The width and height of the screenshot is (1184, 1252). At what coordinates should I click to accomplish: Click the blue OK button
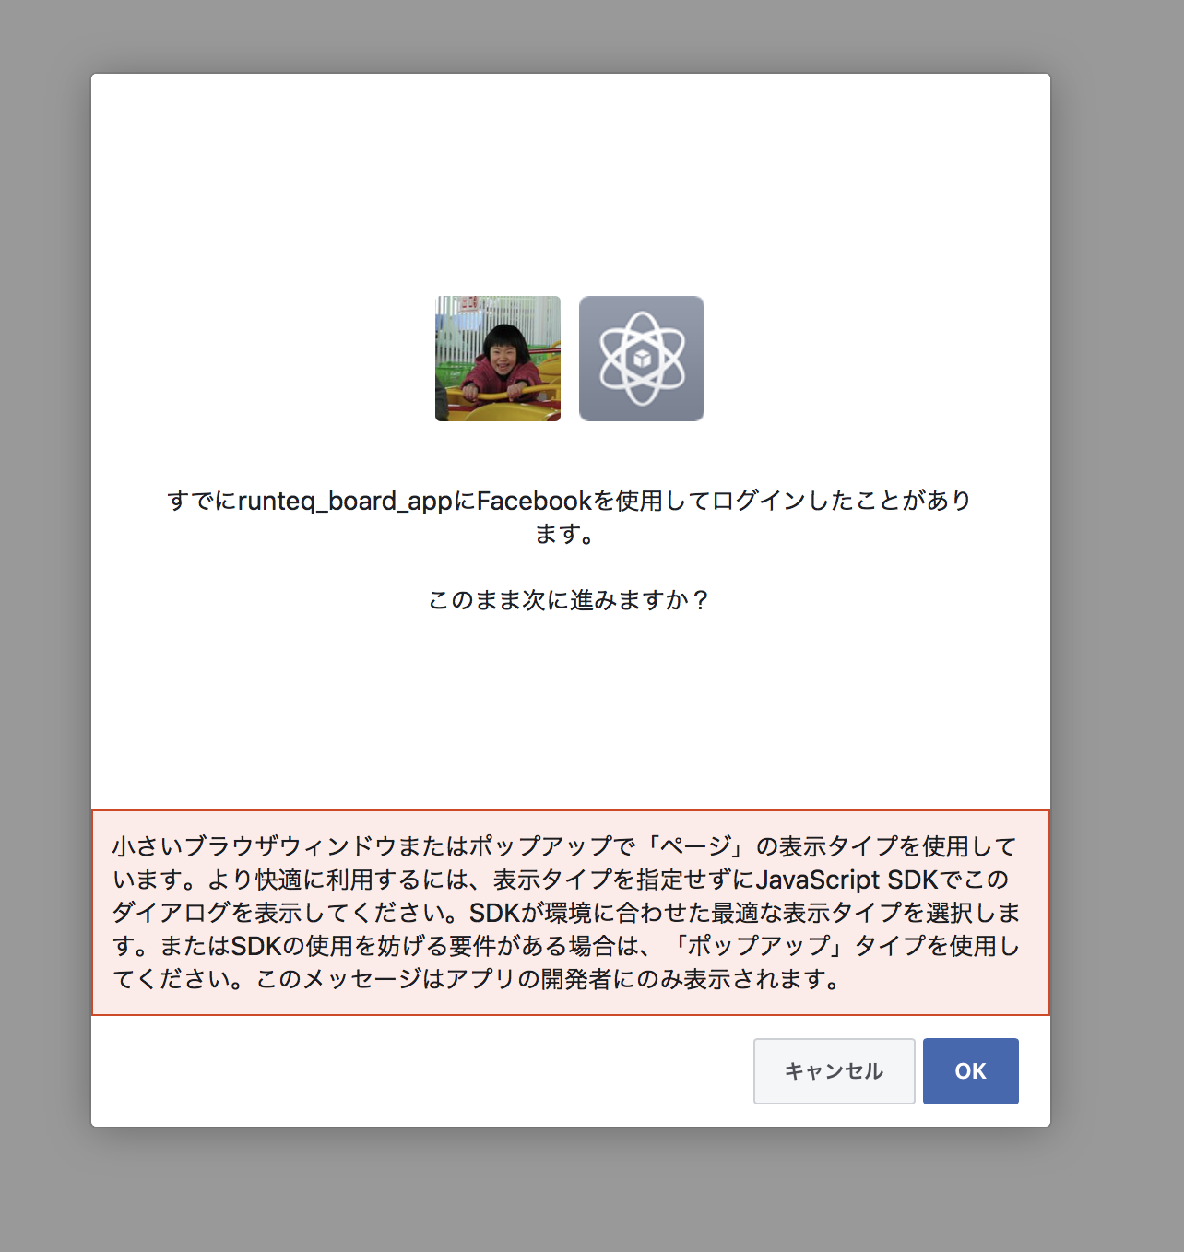pyautogui.click(x=970, y=1070)
